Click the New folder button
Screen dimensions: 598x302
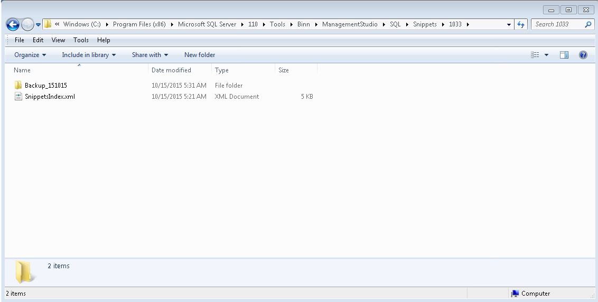[x=200, y=55]
